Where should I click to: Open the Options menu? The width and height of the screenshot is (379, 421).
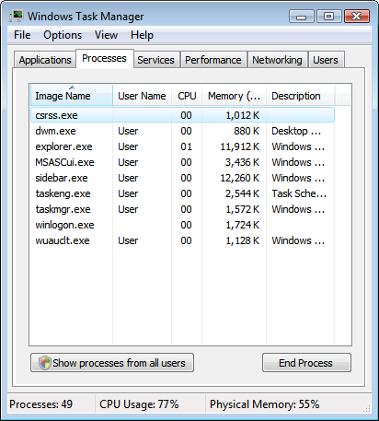pos(63,35)
